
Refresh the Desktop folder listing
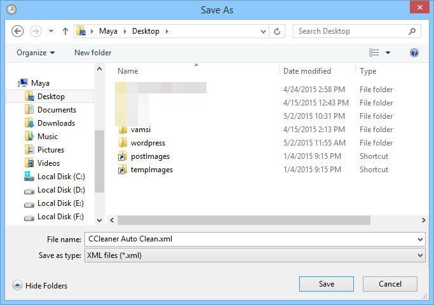click(x=278, y=31)
